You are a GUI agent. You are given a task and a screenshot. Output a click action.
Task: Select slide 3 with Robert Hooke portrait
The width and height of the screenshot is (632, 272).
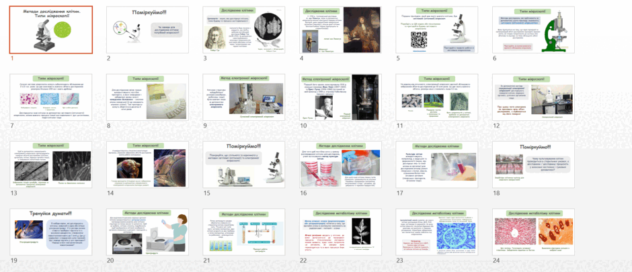[244, 30]
